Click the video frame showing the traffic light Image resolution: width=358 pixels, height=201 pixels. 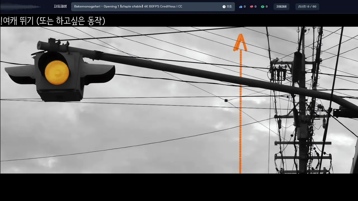[179, 100]
